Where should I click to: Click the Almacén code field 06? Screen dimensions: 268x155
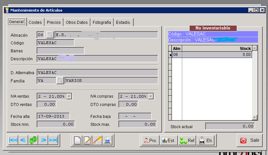click(x=41, y=35)
